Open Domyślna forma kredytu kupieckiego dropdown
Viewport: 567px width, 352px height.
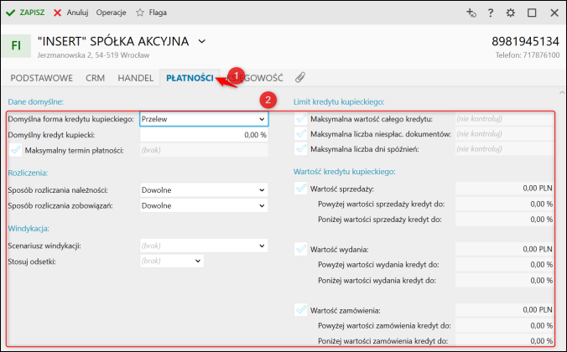(204, 119)
